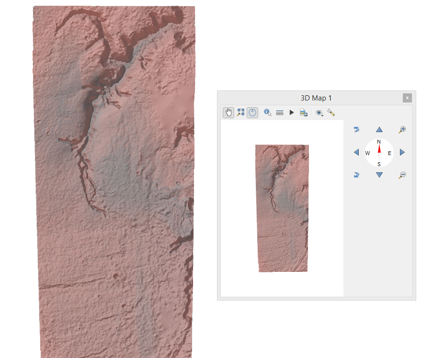
Task: Pan east using the right navigation arrow
Action: click(x=402, y=152)
